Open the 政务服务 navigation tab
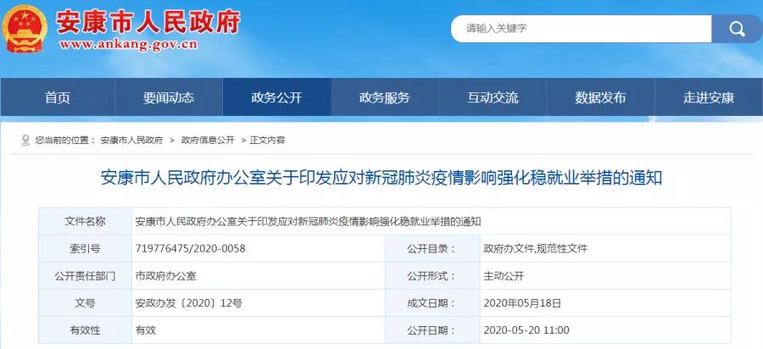 pyautogui.click(x=384, y=97)
